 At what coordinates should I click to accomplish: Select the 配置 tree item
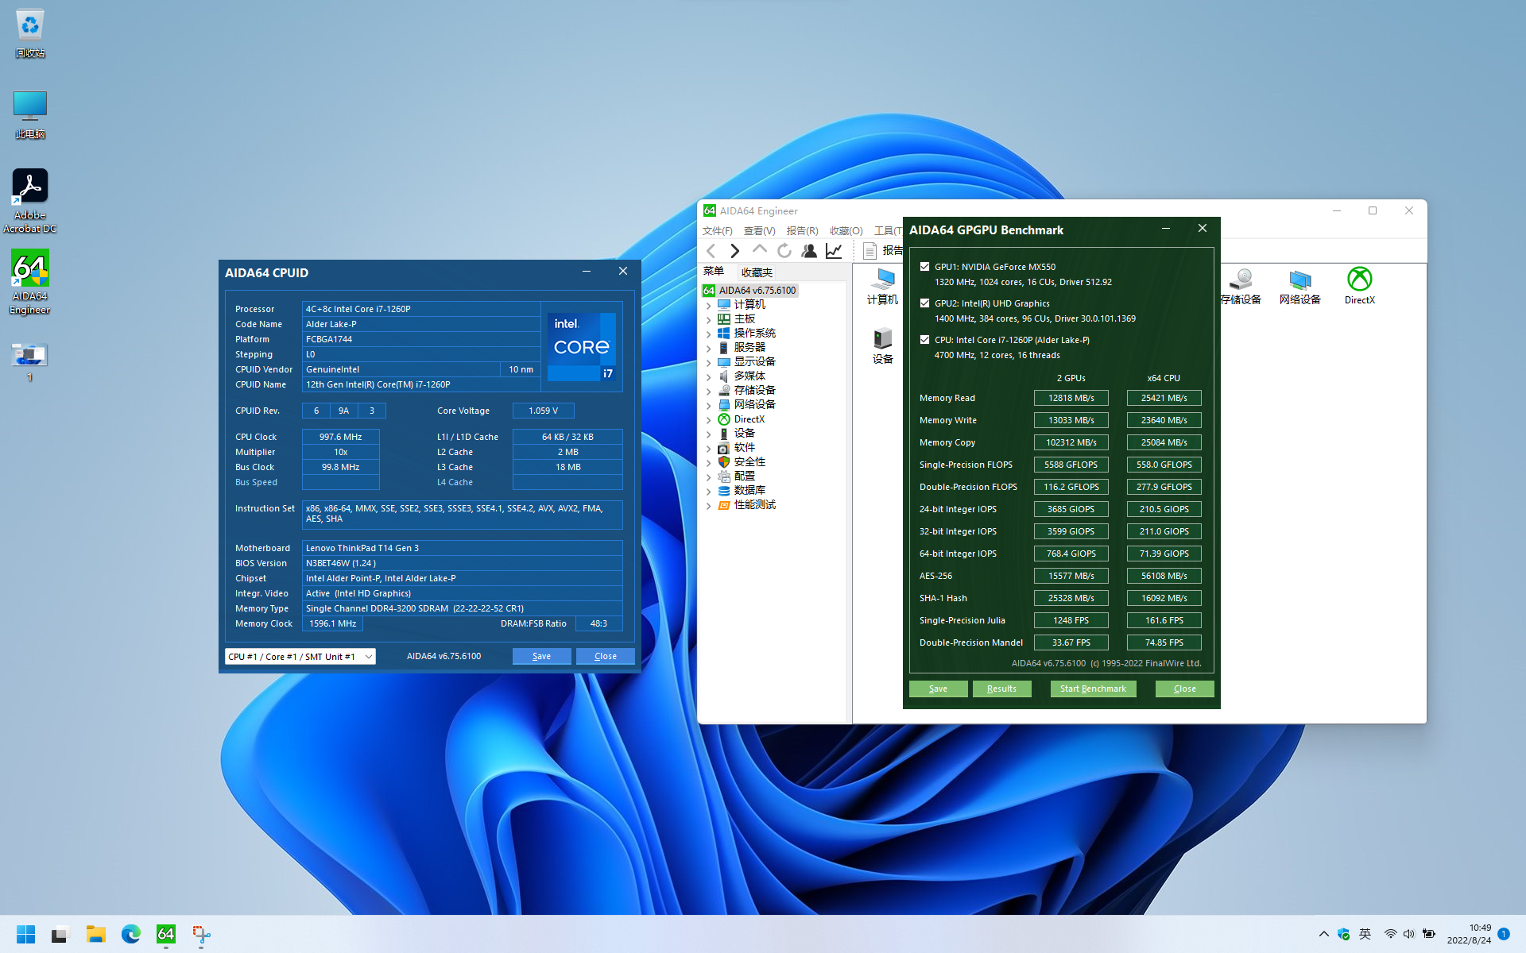tap(736, 476)
